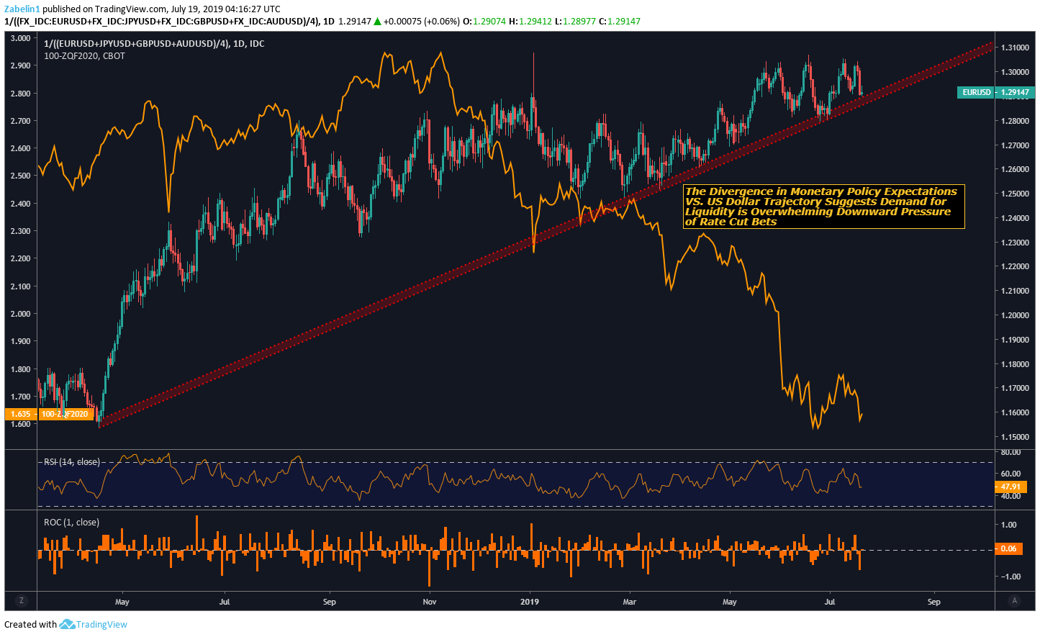Click the Z timezone button on time axis
1040x637 pixels.
pos(21,601)
